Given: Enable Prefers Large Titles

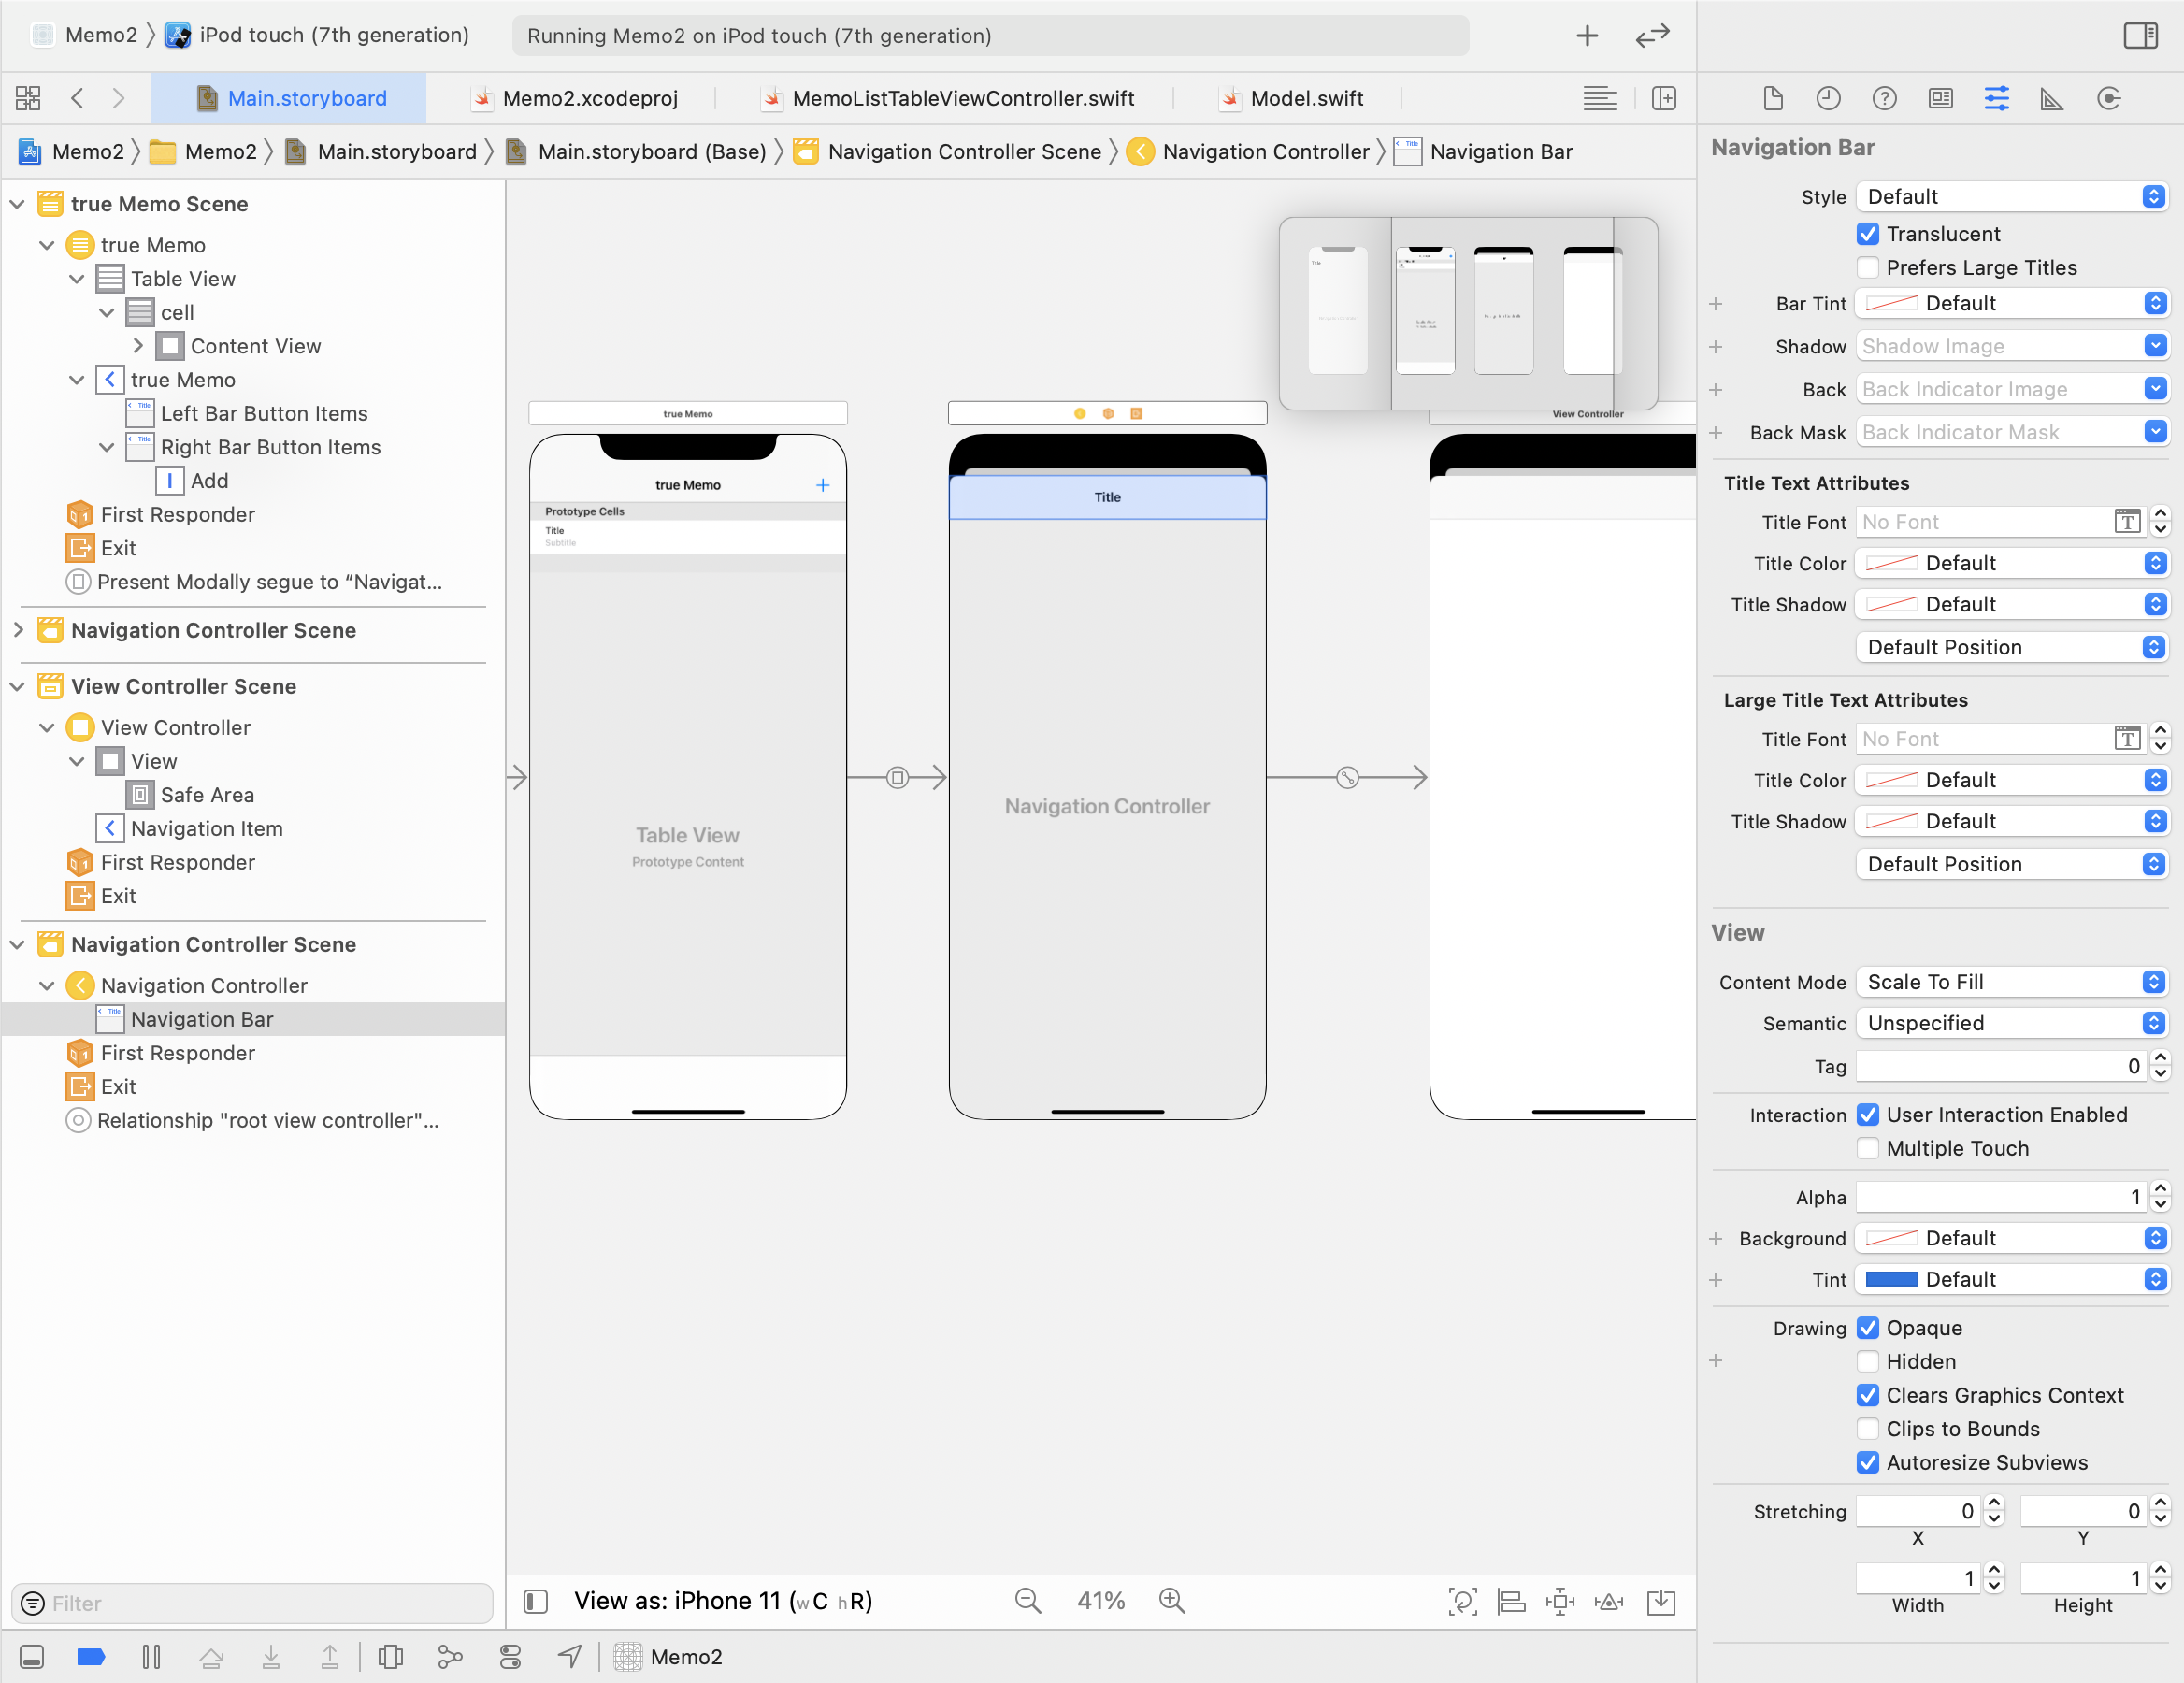Looking at the screenshot, I should click(x=1867, y=268).
